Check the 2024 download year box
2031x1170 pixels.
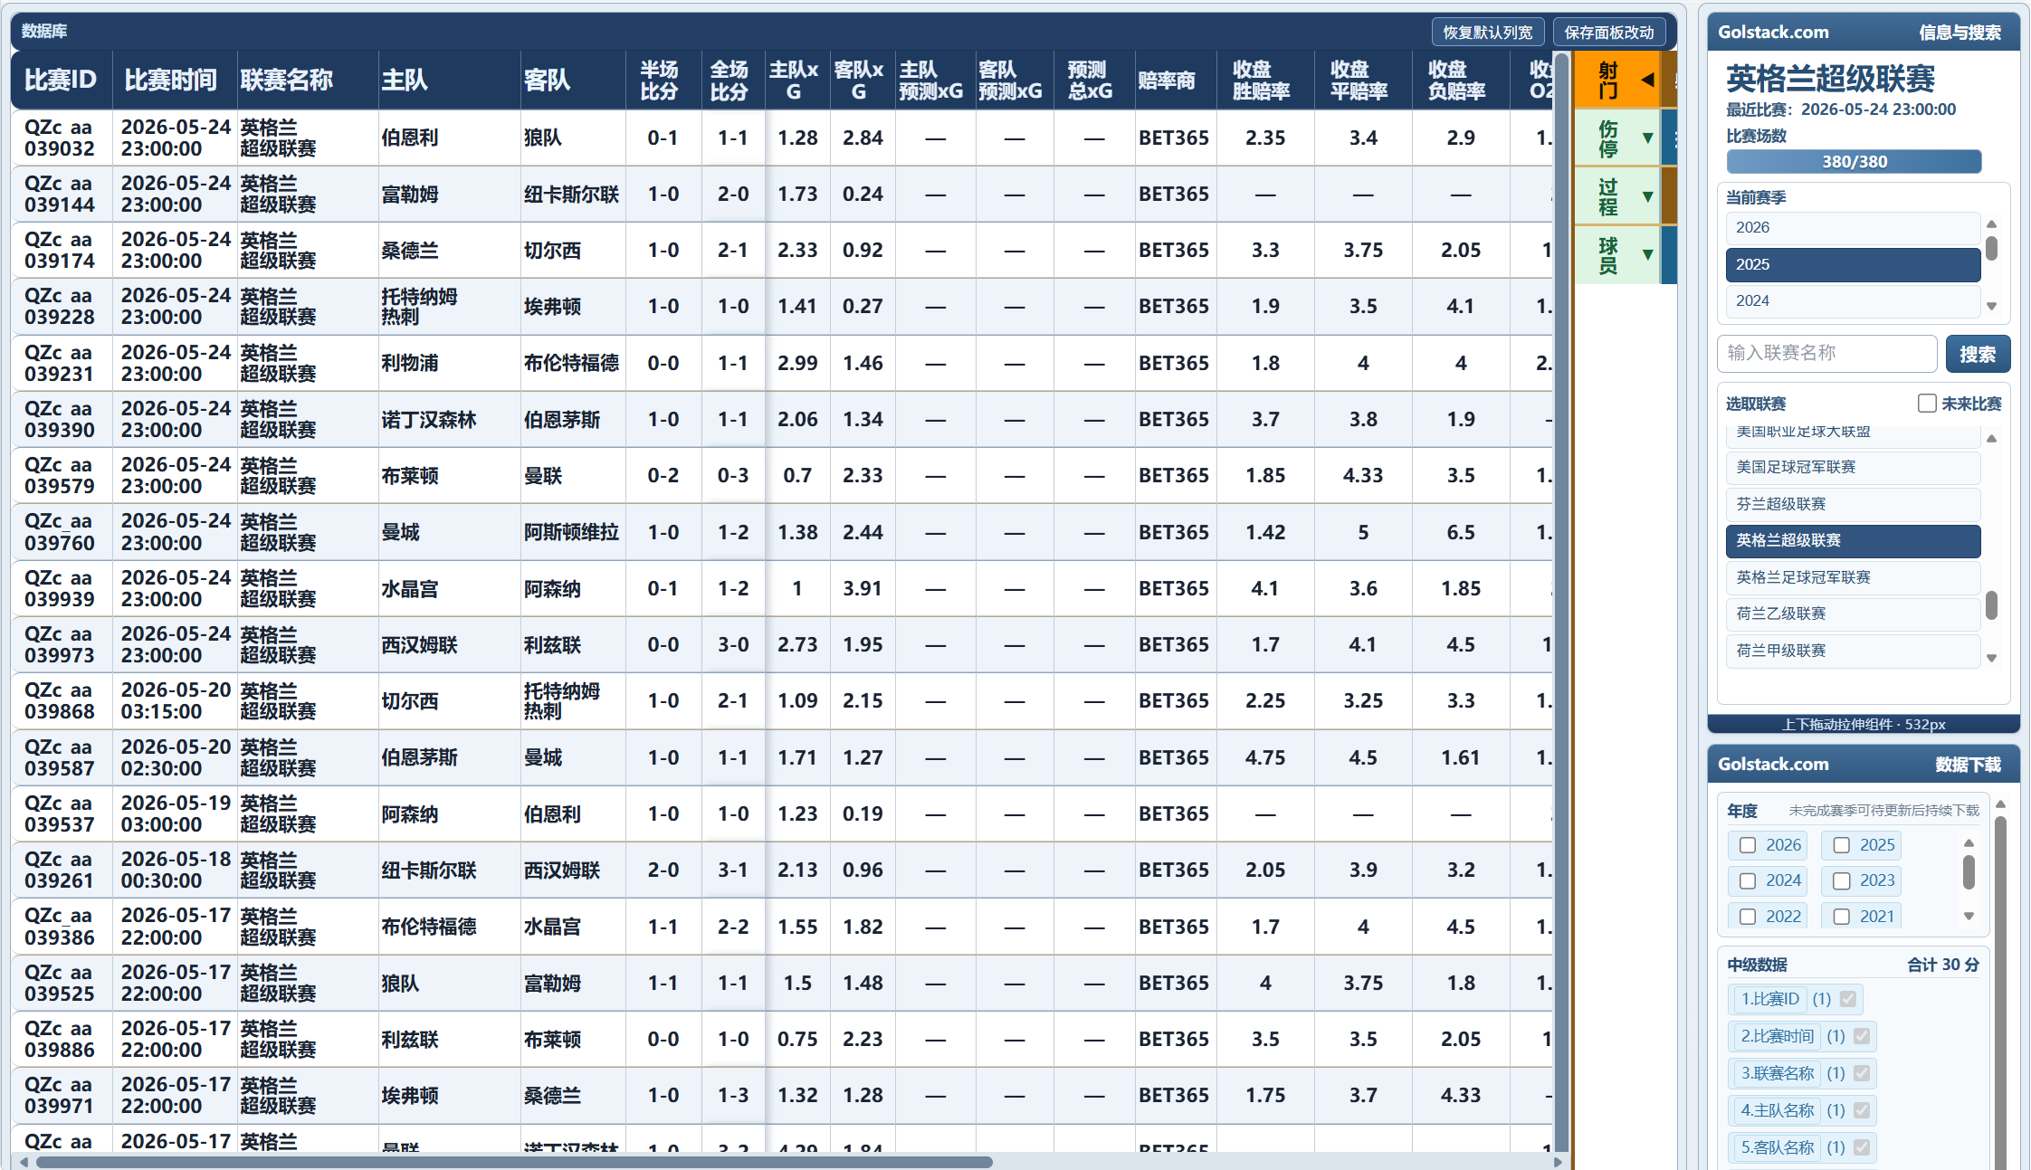tap(1748, 880)
